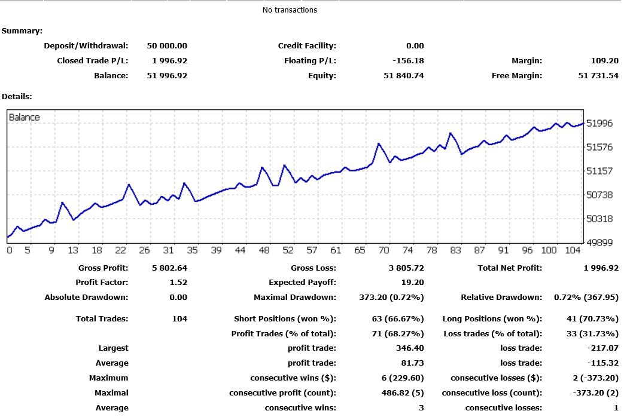Select the Gross Profit value 5 802.64
Viewport: 636px width, 417px height.
coord(169,268)
